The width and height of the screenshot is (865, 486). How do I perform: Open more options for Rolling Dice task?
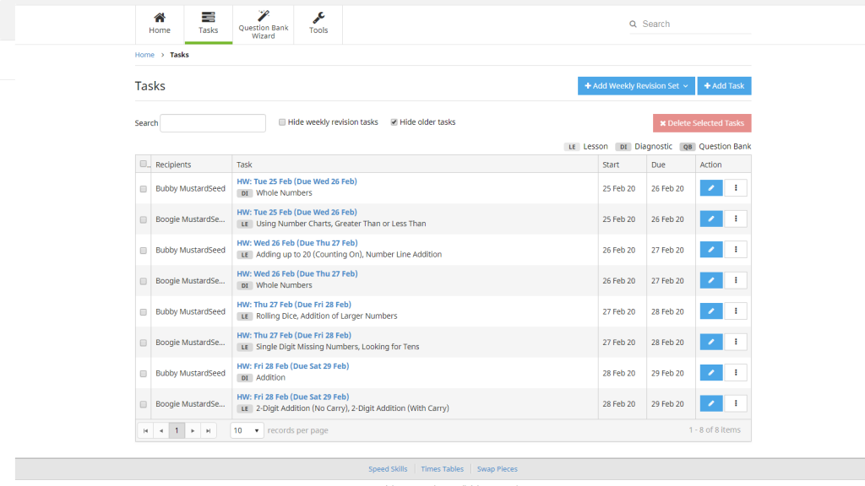736,311
